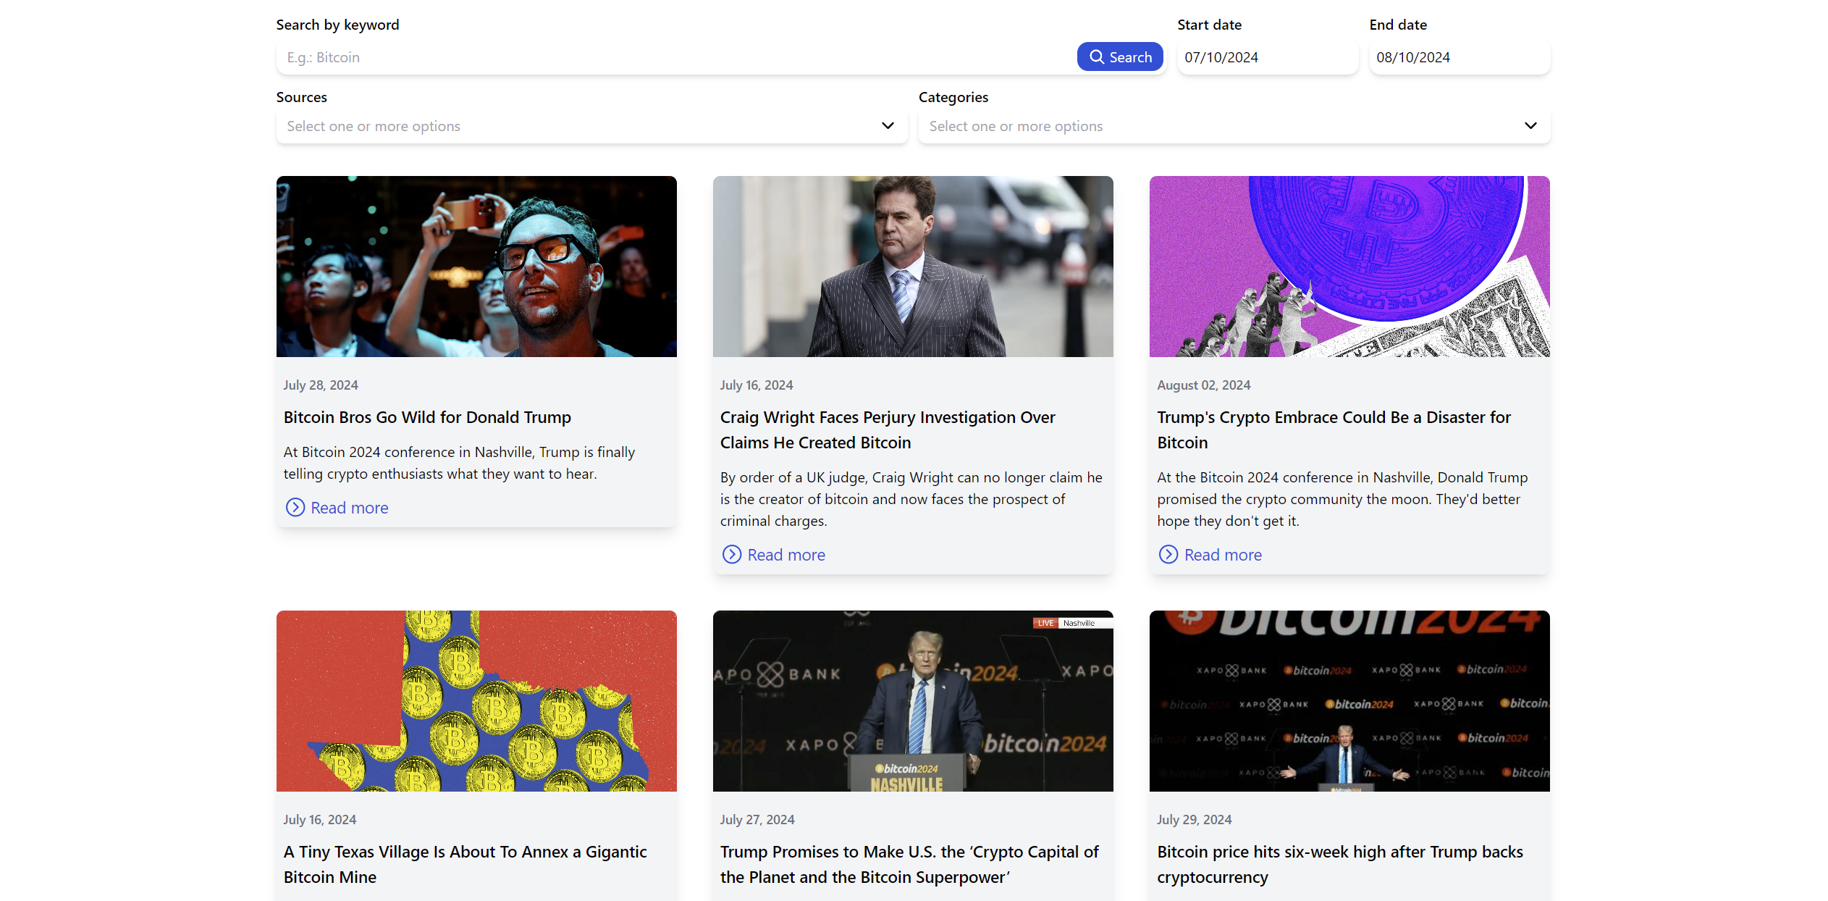Expand the Sources dropdown chevron

coord(888,125)
